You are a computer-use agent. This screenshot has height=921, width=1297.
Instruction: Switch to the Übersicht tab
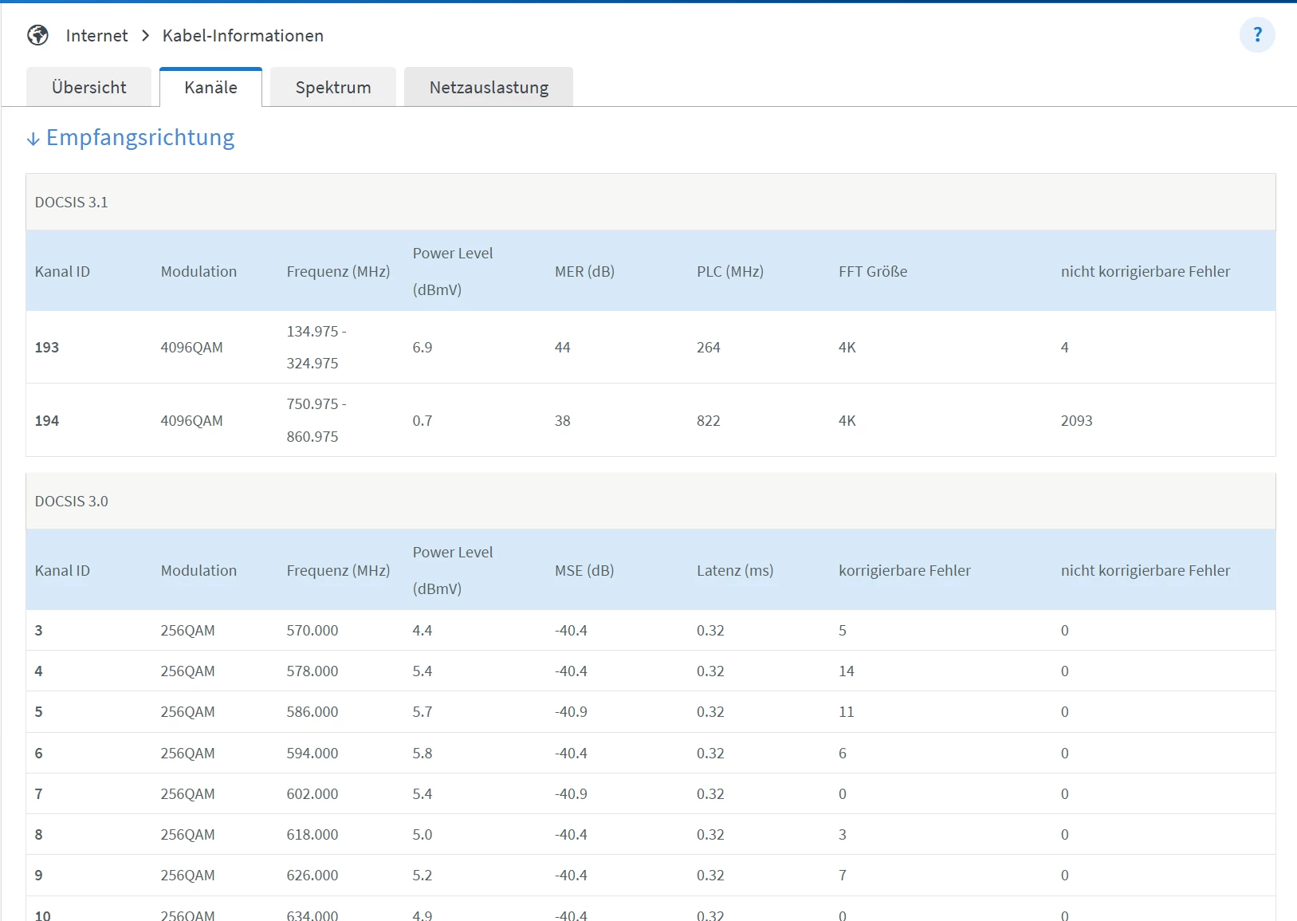(x=88, y=88)
